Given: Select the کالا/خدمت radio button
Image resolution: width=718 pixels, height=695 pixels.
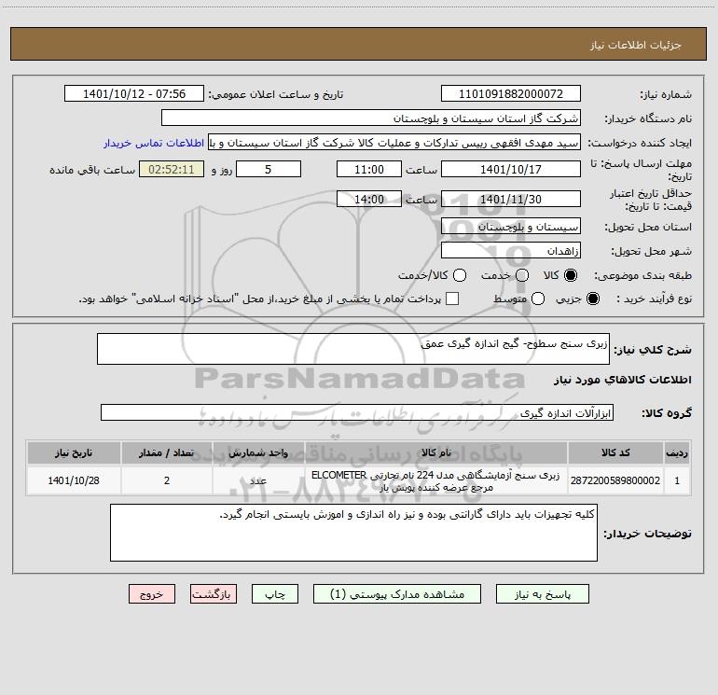Looking at the screenshot, I should click(x=460, y=275).
